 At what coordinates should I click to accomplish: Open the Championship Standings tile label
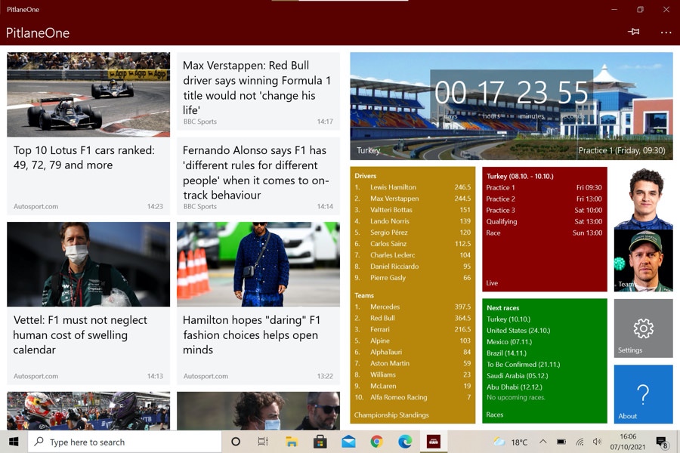click(x=391, y=414)
